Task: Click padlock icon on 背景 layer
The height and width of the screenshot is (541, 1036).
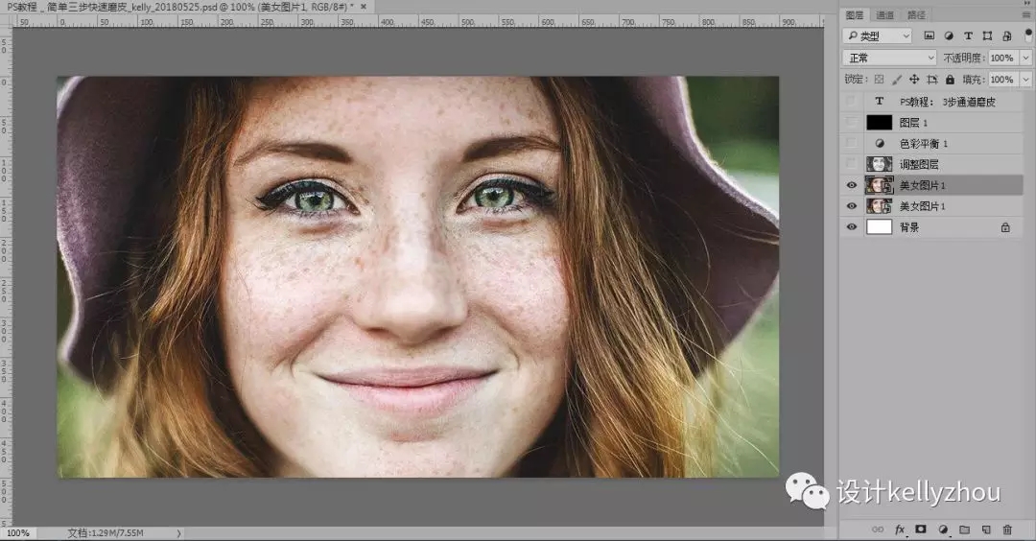Action: click(1005, 227)
